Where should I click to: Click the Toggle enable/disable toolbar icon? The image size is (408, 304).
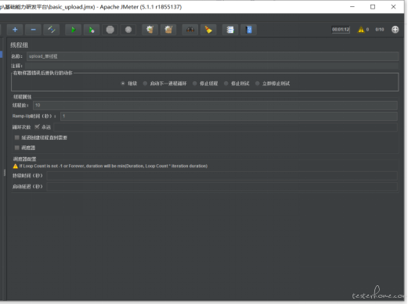52,30
